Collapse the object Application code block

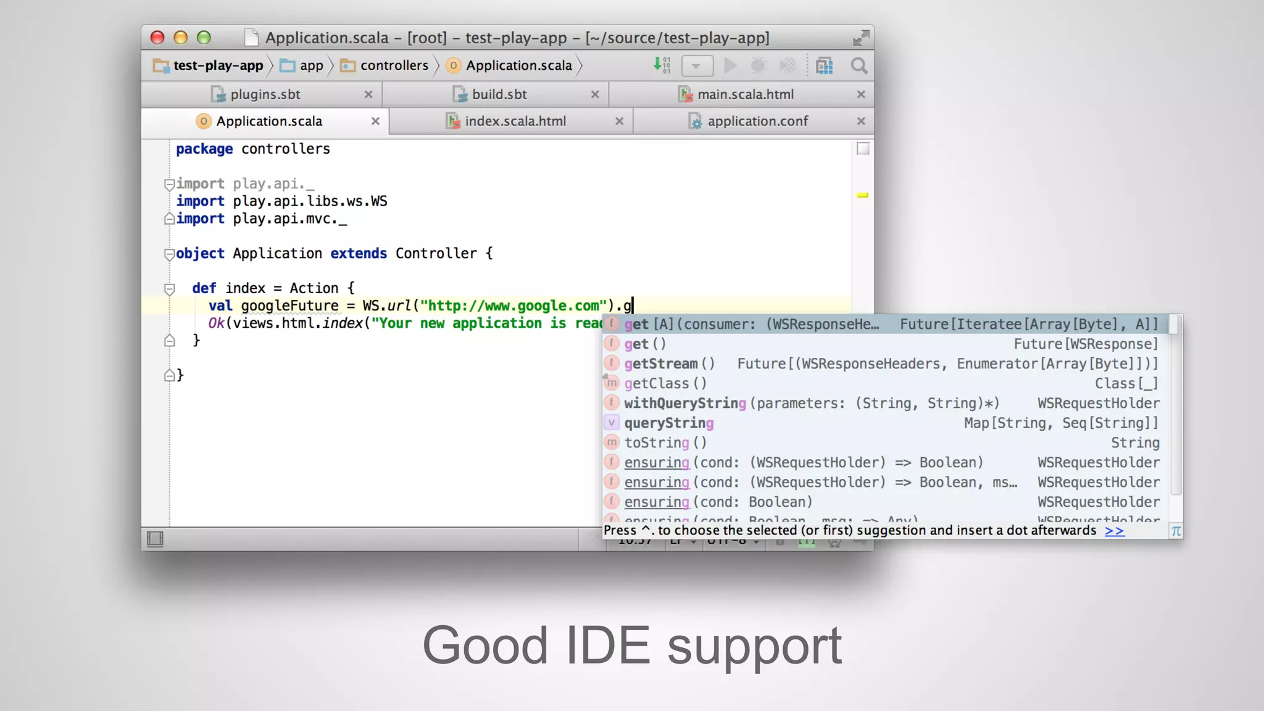click(x=169, y=254)
